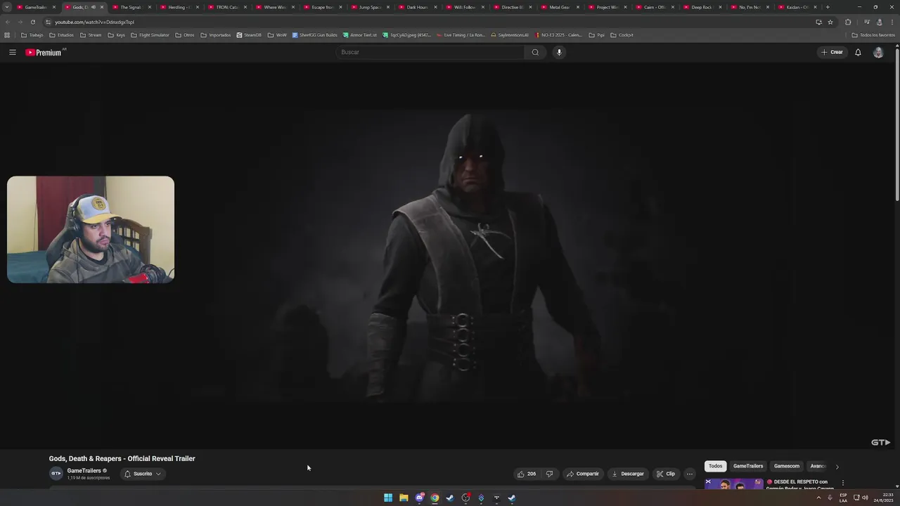Open the bookmarks apps grid icon
This screenshot has width=900, height=506.
coord(7,34)
